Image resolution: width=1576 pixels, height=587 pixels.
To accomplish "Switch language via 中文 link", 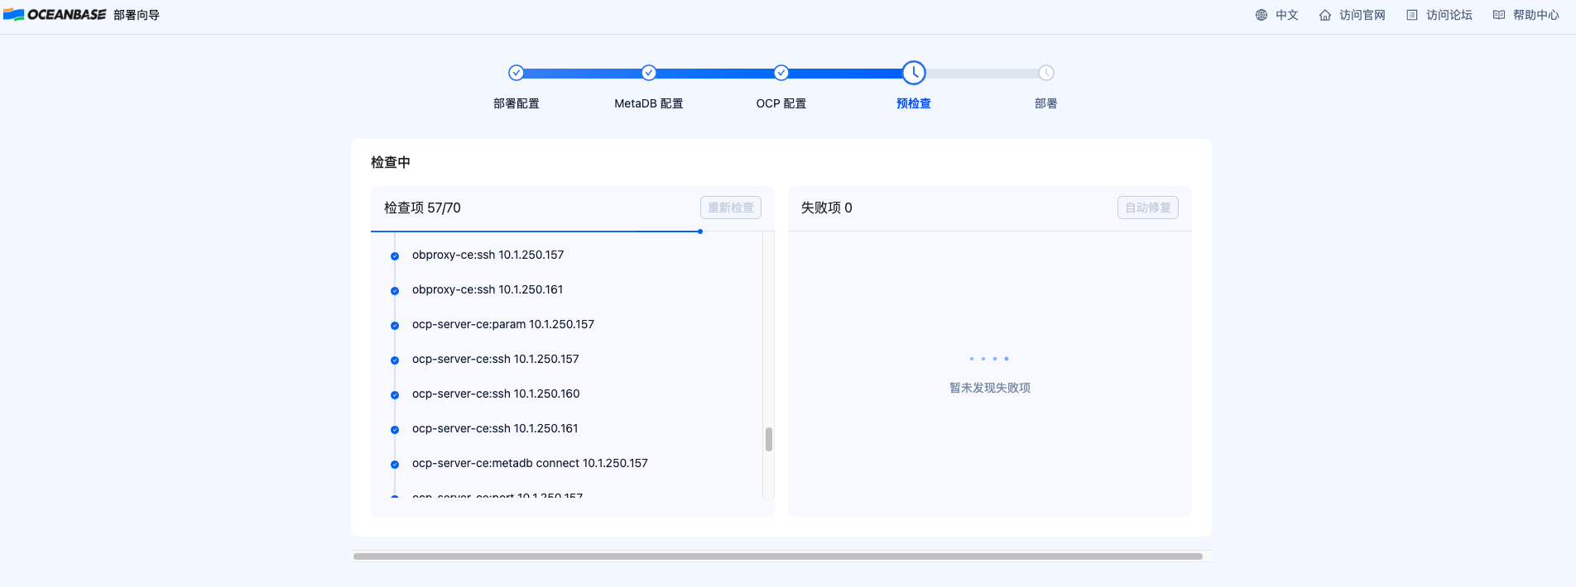I will [1287, 15].
